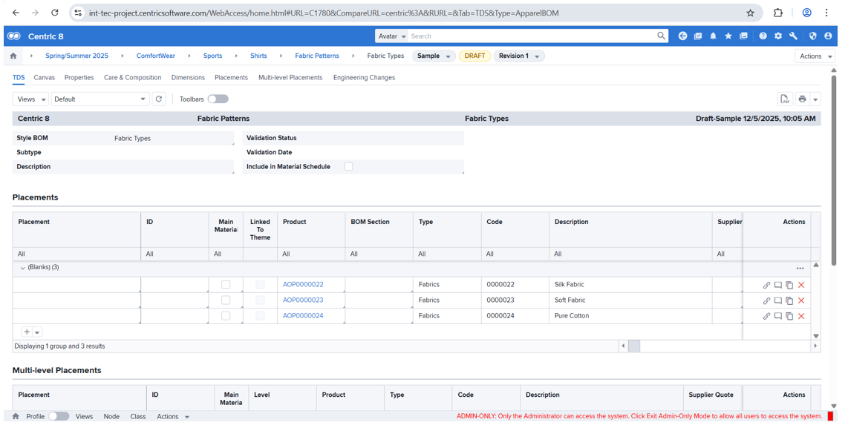Click link icon in Silk Fabric row
Image resolution: width=848 pixels, height=428 pixels.
[x=766, y=286]
